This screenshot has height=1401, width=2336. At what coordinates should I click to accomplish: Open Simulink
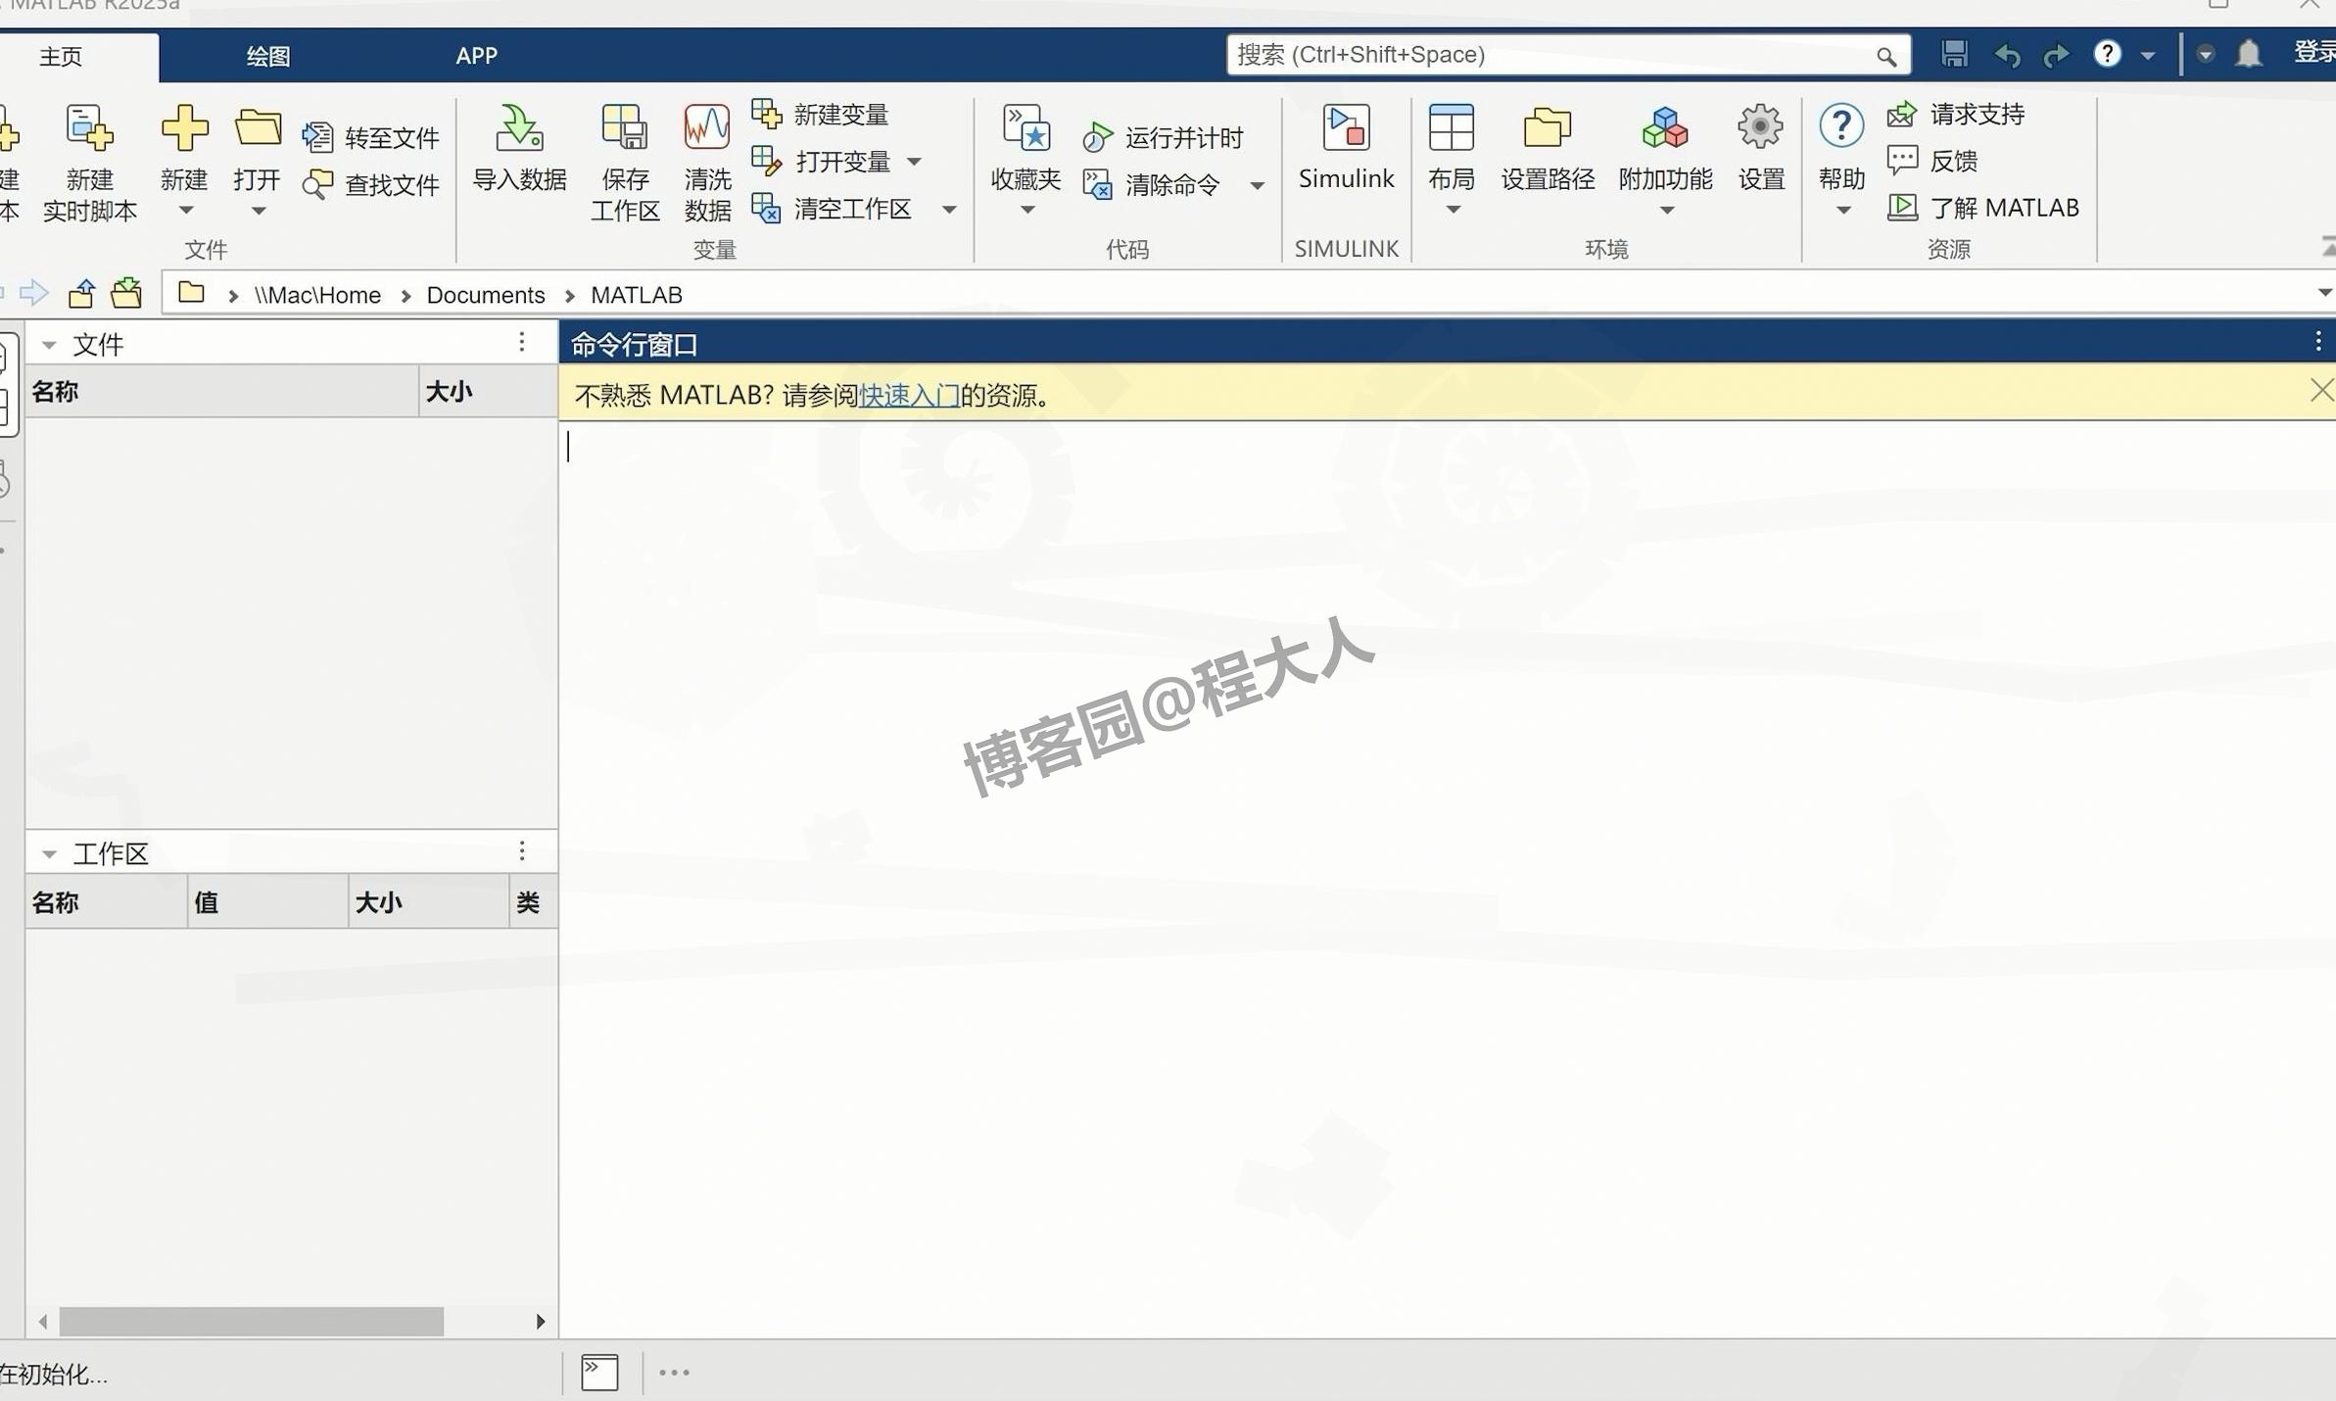1346,152
